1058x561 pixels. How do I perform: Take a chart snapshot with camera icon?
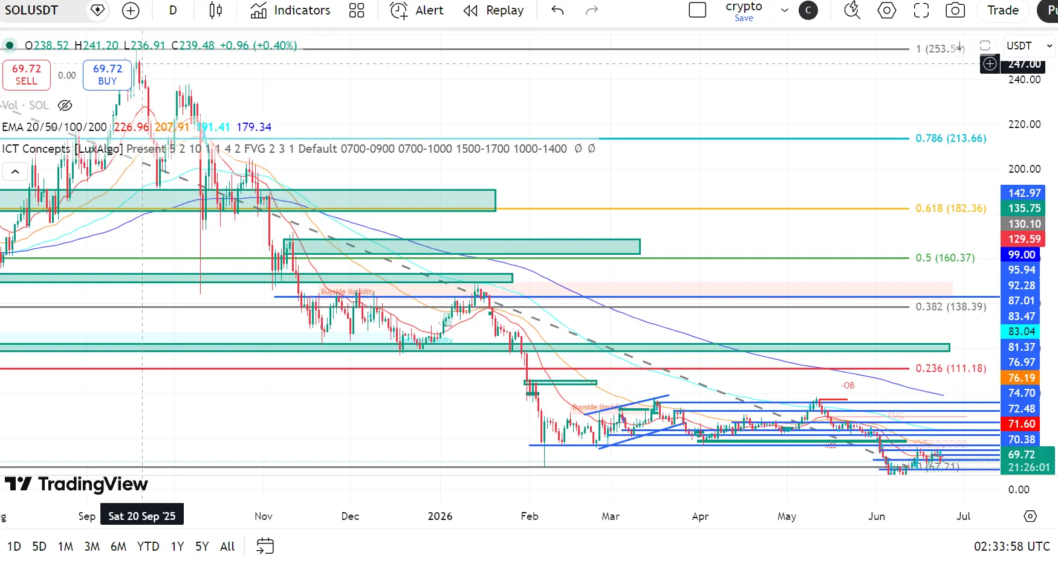pyautogui.click(x=955, y=10)
